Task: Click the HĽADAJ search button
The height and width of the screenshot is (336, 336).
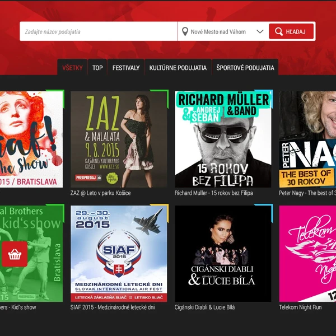Action: tap(291, 31)
